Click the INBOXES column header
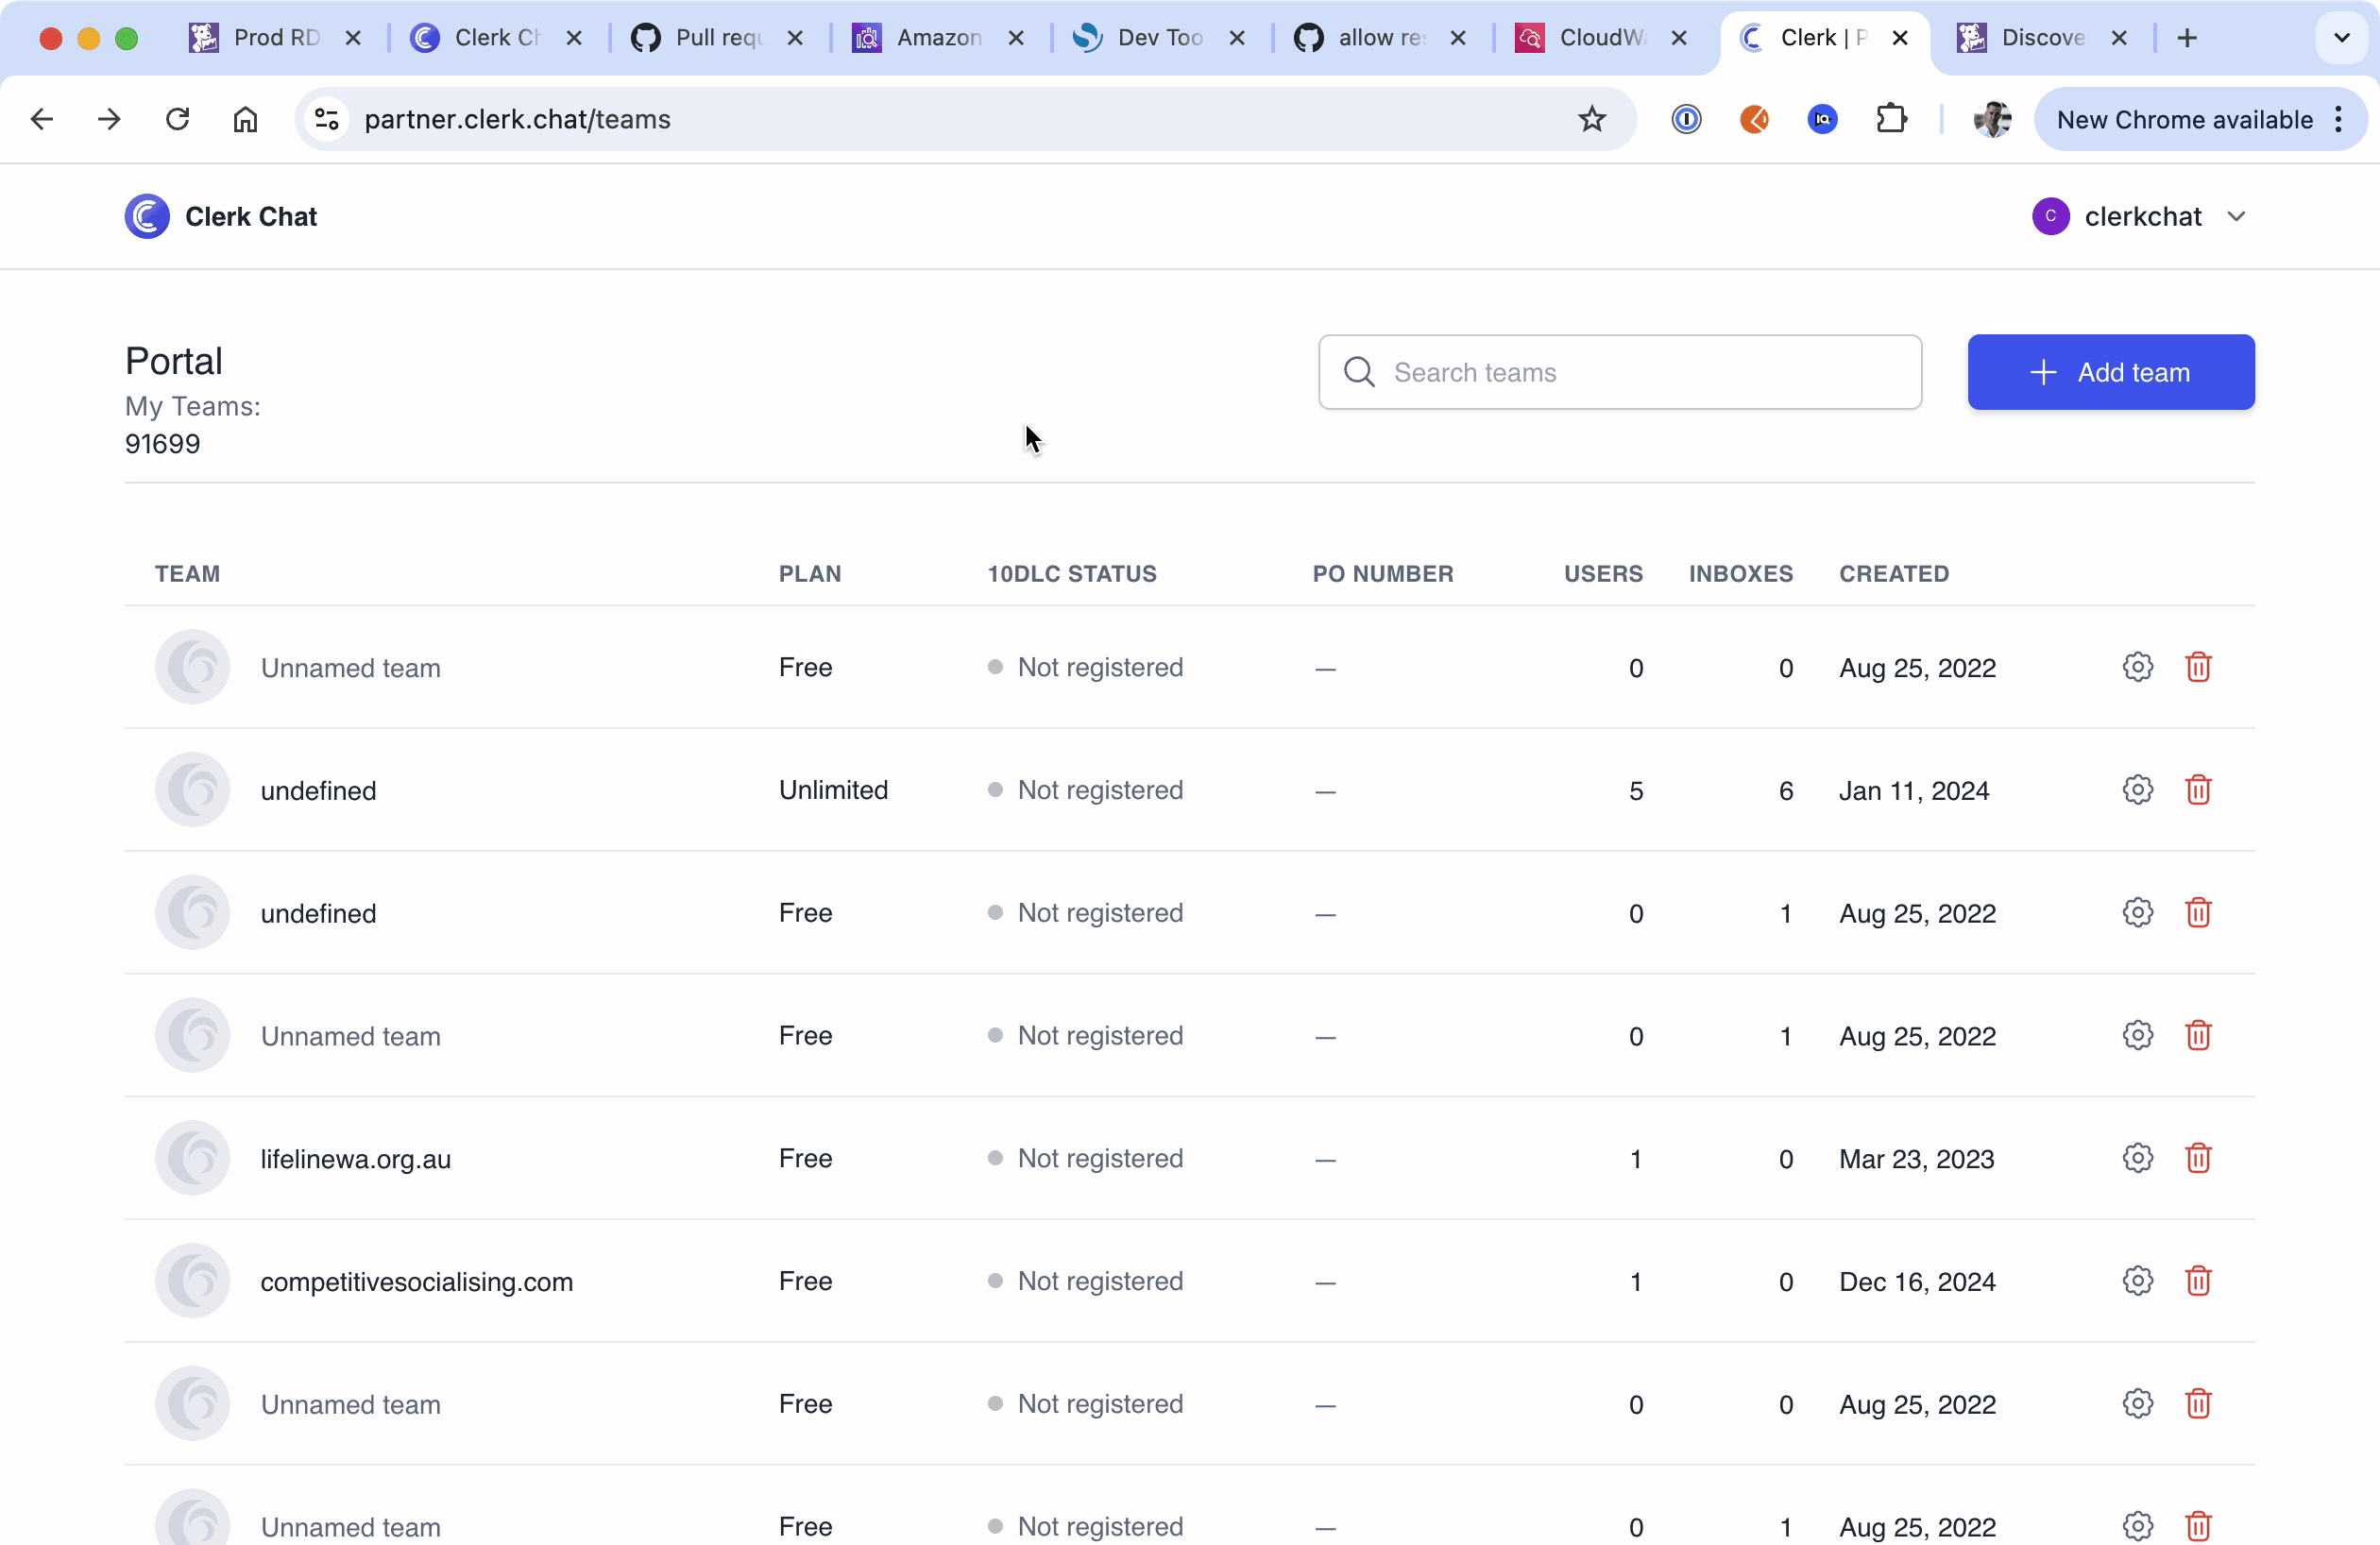Image resolution: width=2380 pixels, height=1545 pixels. coord(1741,574)
